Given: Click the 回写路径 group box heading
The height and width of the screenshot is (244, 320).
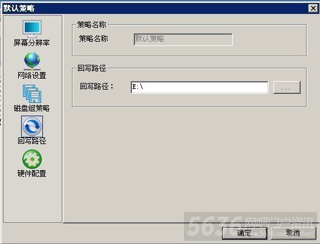Looking at the screenshot, I should [91, 68].
